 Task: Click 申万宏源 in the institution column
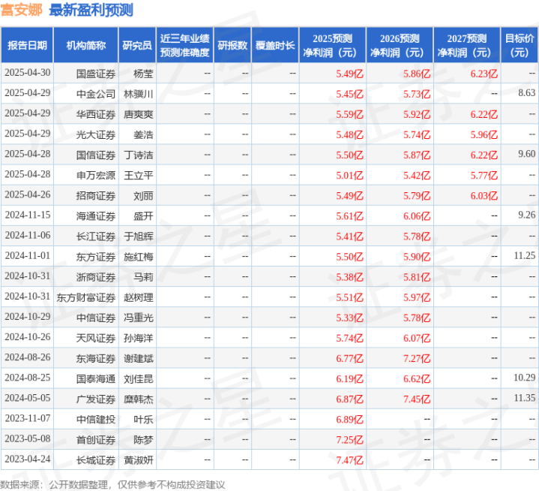pyautogui.click(x=95, y=175)
